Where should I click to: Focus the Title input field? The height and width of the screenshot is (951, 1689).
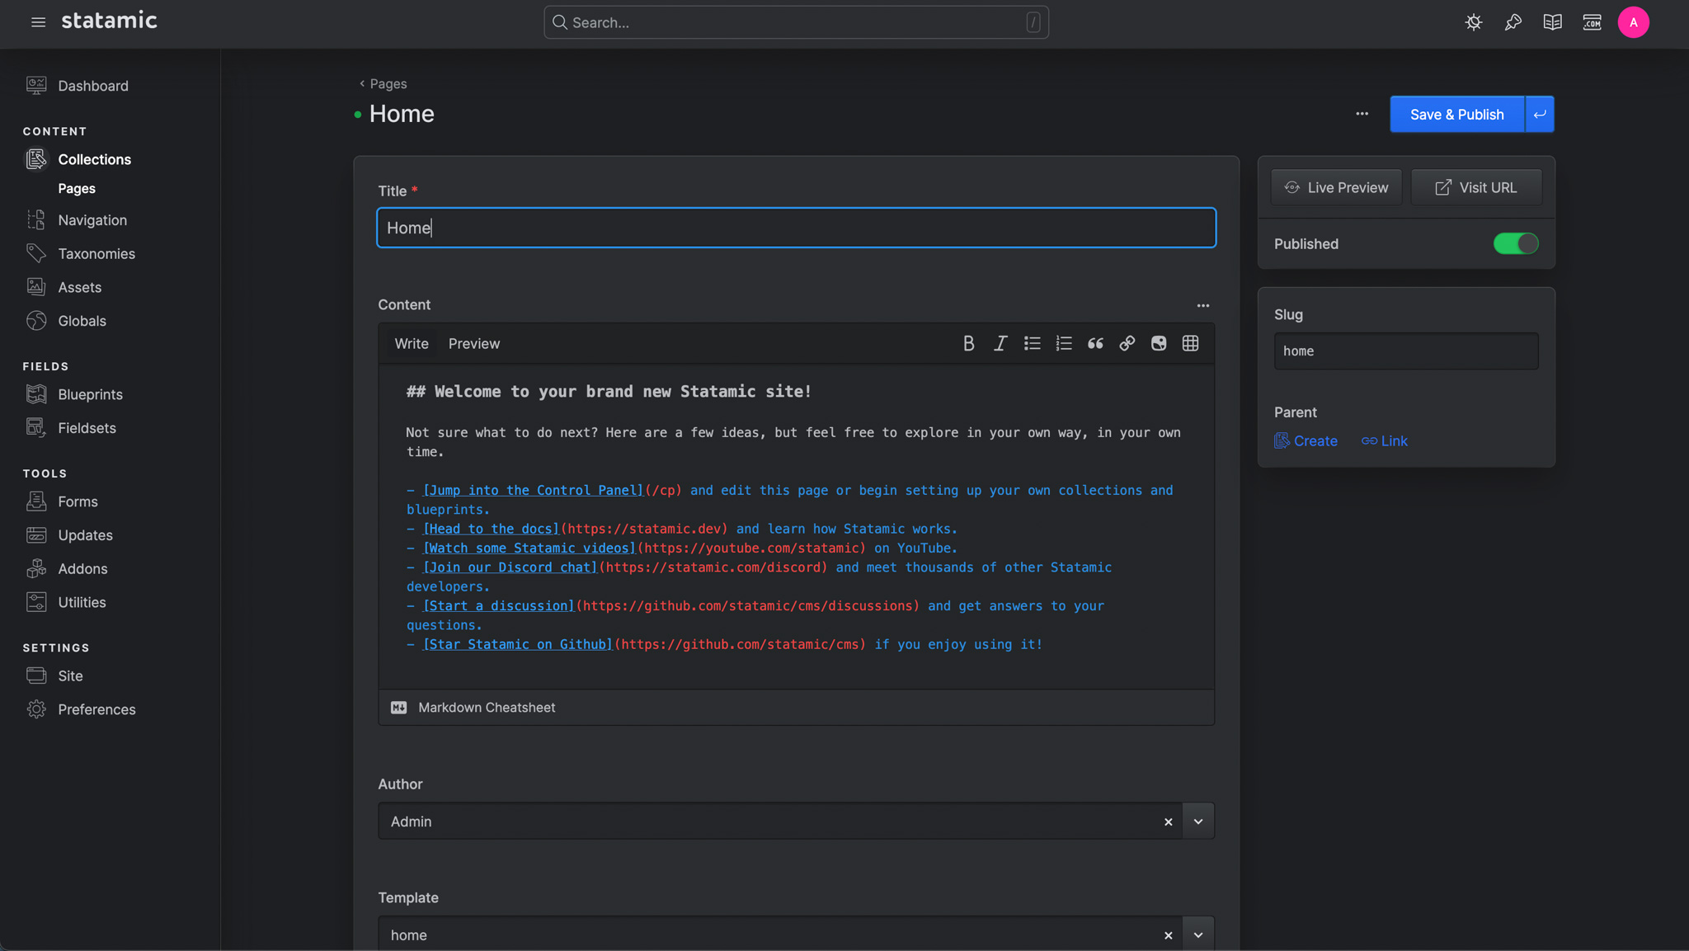[796, 228]
